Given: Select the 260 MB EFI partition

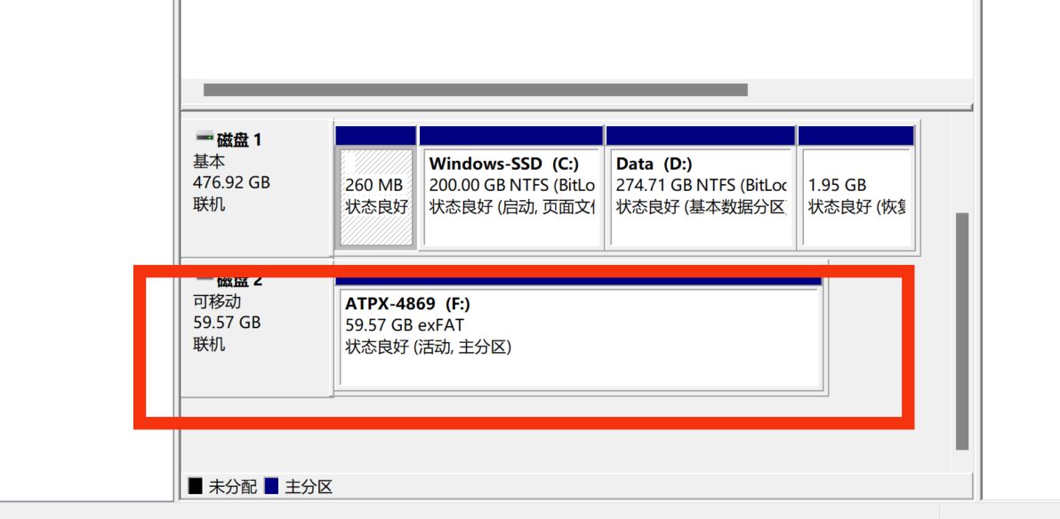Looking at the screenshot, I should coord(376,188).
